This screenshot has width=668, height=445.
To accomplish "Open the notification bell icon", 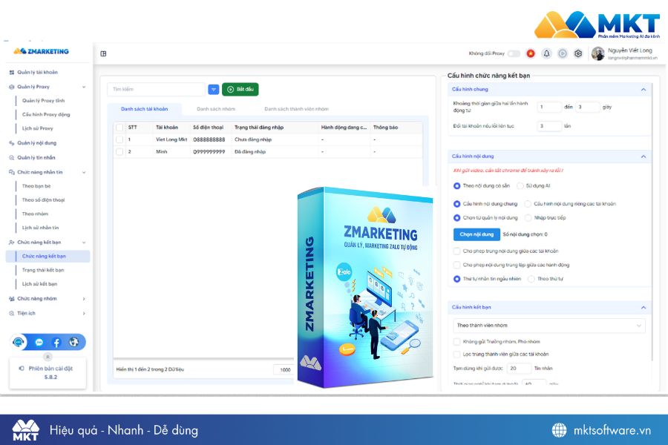I will click(546, 53).
